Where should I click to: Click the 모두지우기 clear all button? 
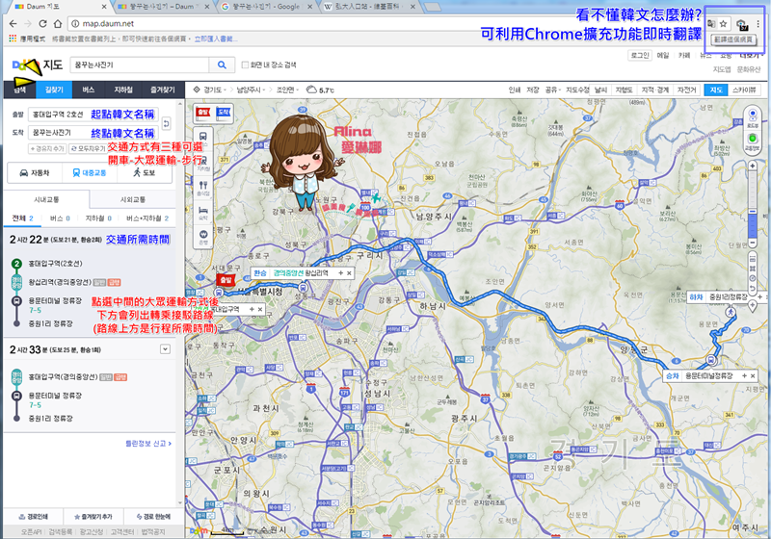pos(88,148)
